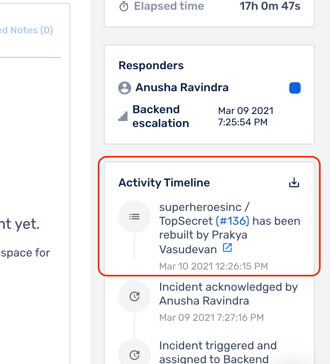Click Anusha Ravindra's user avatar icon
330x364 pixels.
pyautogui.click(x=125, y=88)
